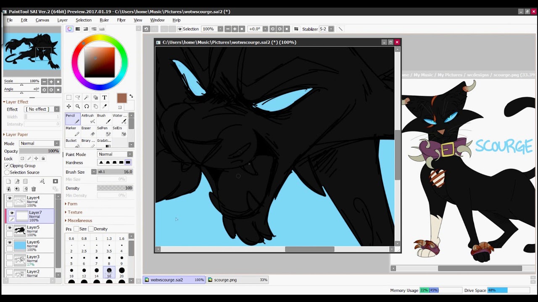Open the Canvas menu

coord(42,20)
